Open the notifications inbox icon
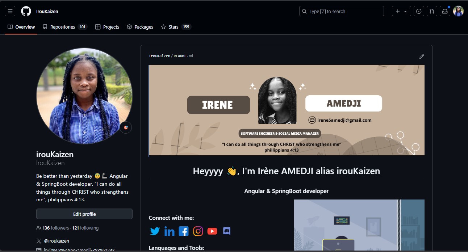The height and width of the screenshot is (252, 468). pos(445,11)
